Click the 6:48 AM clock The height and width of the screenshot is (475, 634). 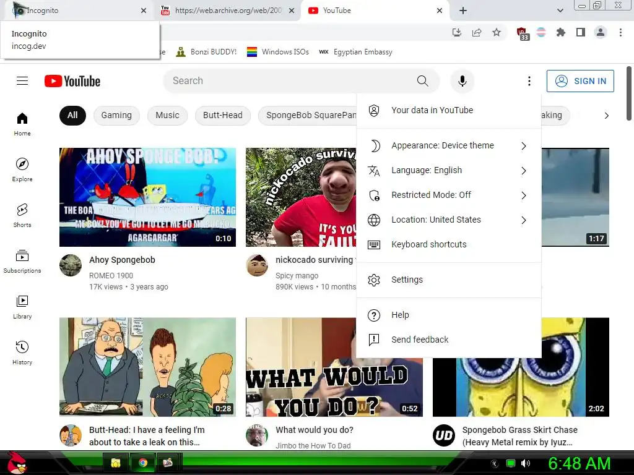click(579, 463)
